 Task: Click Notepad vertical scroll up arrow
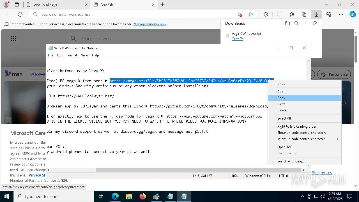(x=309, y=61)
